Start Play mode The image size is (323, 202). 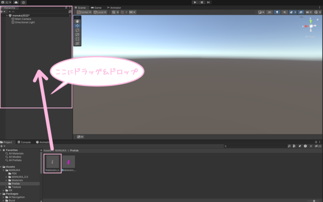tap(195, 2)
